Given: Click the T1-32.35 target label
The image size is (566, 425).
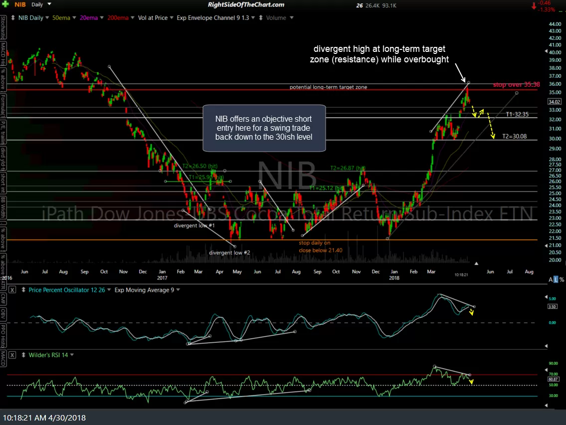Looking at the screenshot, I should click(x=517, y=114).
